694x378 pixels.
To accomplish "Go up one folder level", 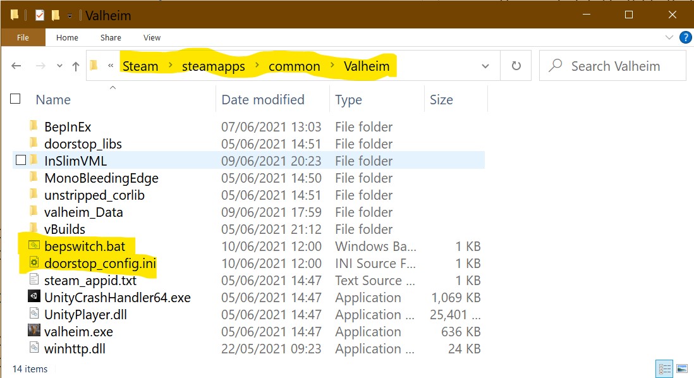I will click(x=76, y=66).
